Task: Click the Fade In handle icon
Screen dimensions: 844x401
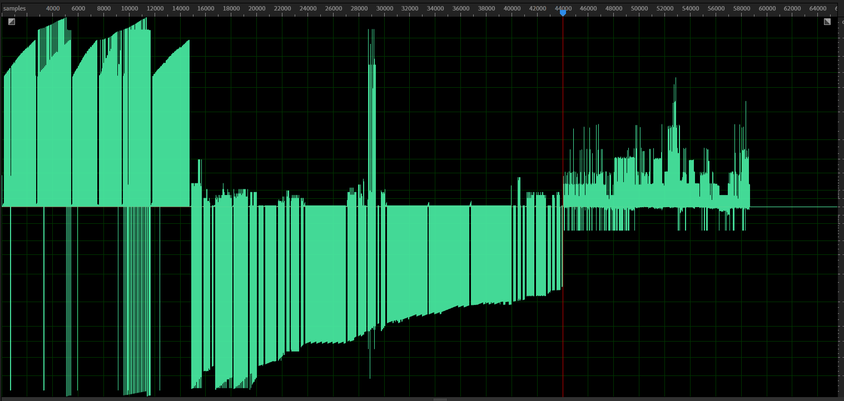Action: pyautogui.click(x=12, y=22)
